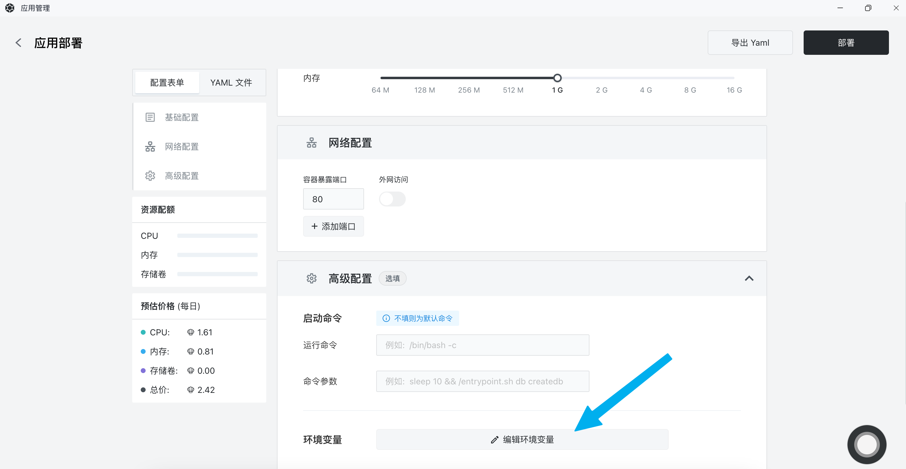906x469 pixels.
Task: Enable the 外网访问 toggle switch
Action: (392, 199)
